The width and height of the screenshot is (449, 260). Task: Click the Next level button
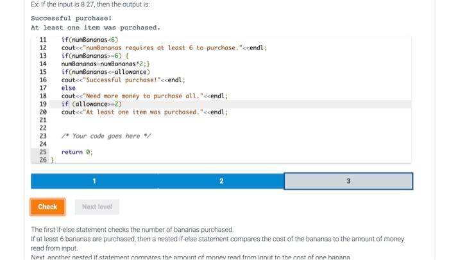point(97,207)
